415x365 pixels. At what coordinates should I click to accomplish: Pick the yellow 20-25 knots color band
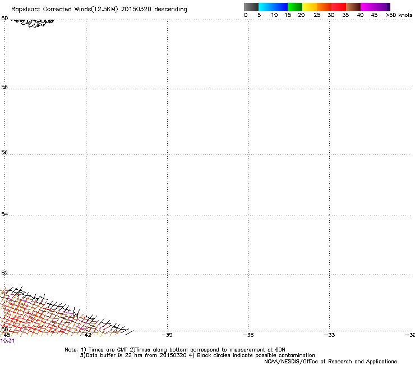click(309, 7)
